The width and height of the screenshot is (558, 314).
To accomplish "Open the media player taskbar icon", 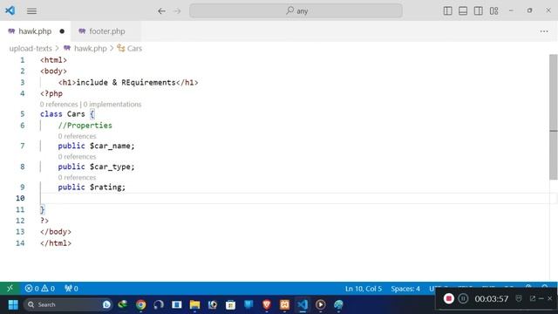I will click(x=321, y=304).
